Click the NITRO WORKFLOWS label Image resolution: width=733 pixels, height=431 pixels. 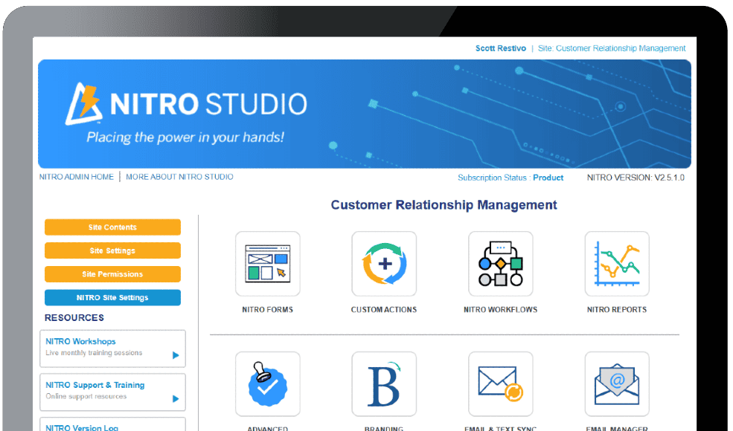pyautogui.click(x=500, y=310)
